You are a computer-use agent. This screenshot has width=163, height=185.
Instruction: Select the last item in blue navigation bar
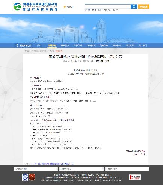point(143,45)
